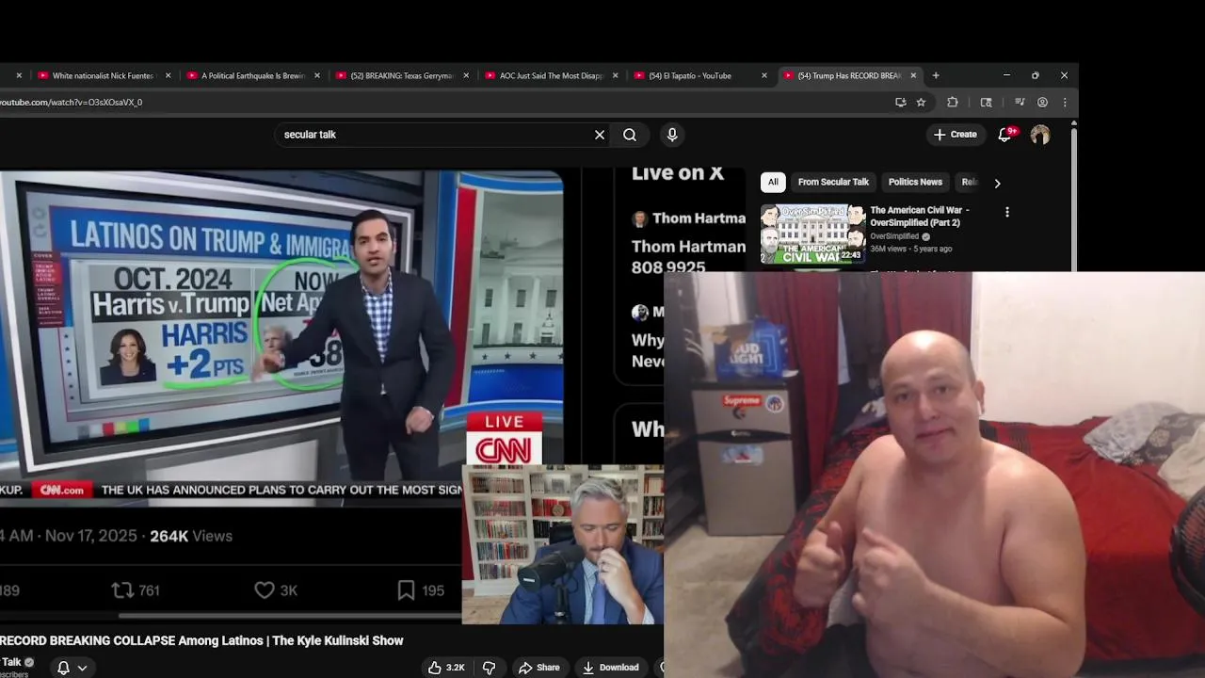Dislike the video with thumbs down
The width and height of the screenshot is (1205, 678).
pos(490,667)
